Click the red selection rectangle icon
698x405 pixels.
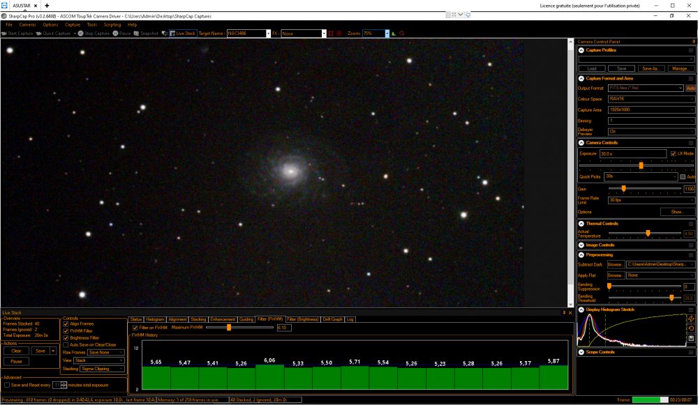coord(331,33)
